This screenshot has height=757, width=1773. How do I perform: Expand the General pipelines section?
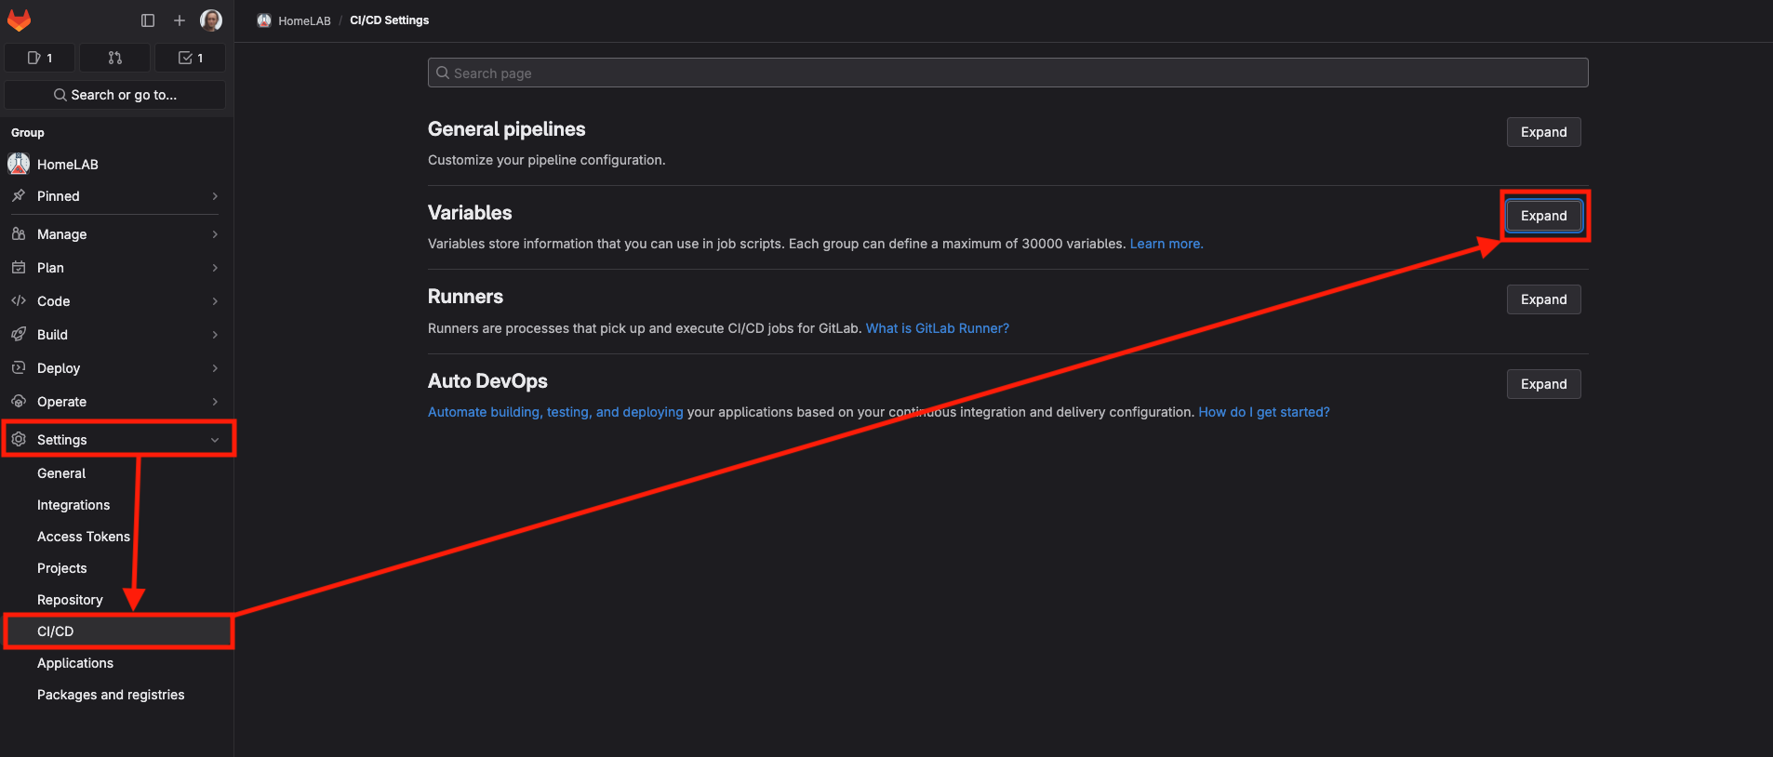[x=1543, y=132]
